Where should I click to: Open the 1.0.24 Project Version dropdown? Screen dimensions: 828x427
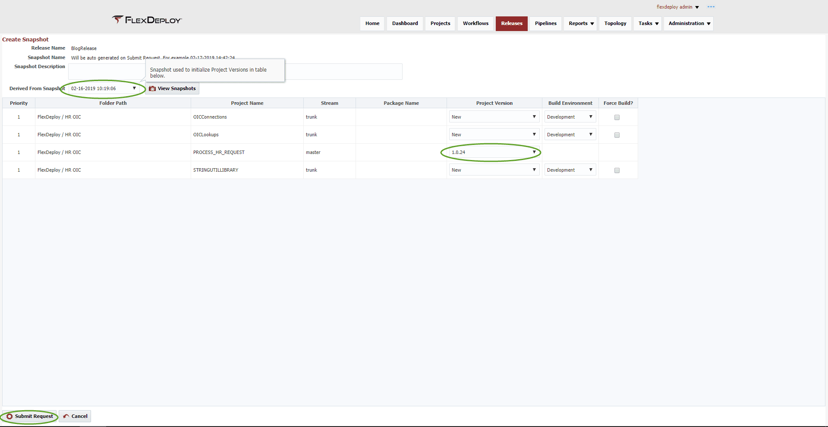(494, 152)
